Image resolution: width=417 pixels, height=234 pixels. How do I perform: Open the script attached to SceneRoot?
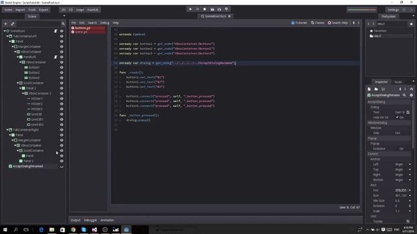pos(55,31)
